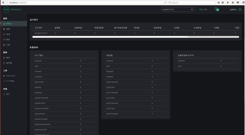Open the 监听器 listeners page
This screenshot has width=245, height=135.
click(14, 63)
